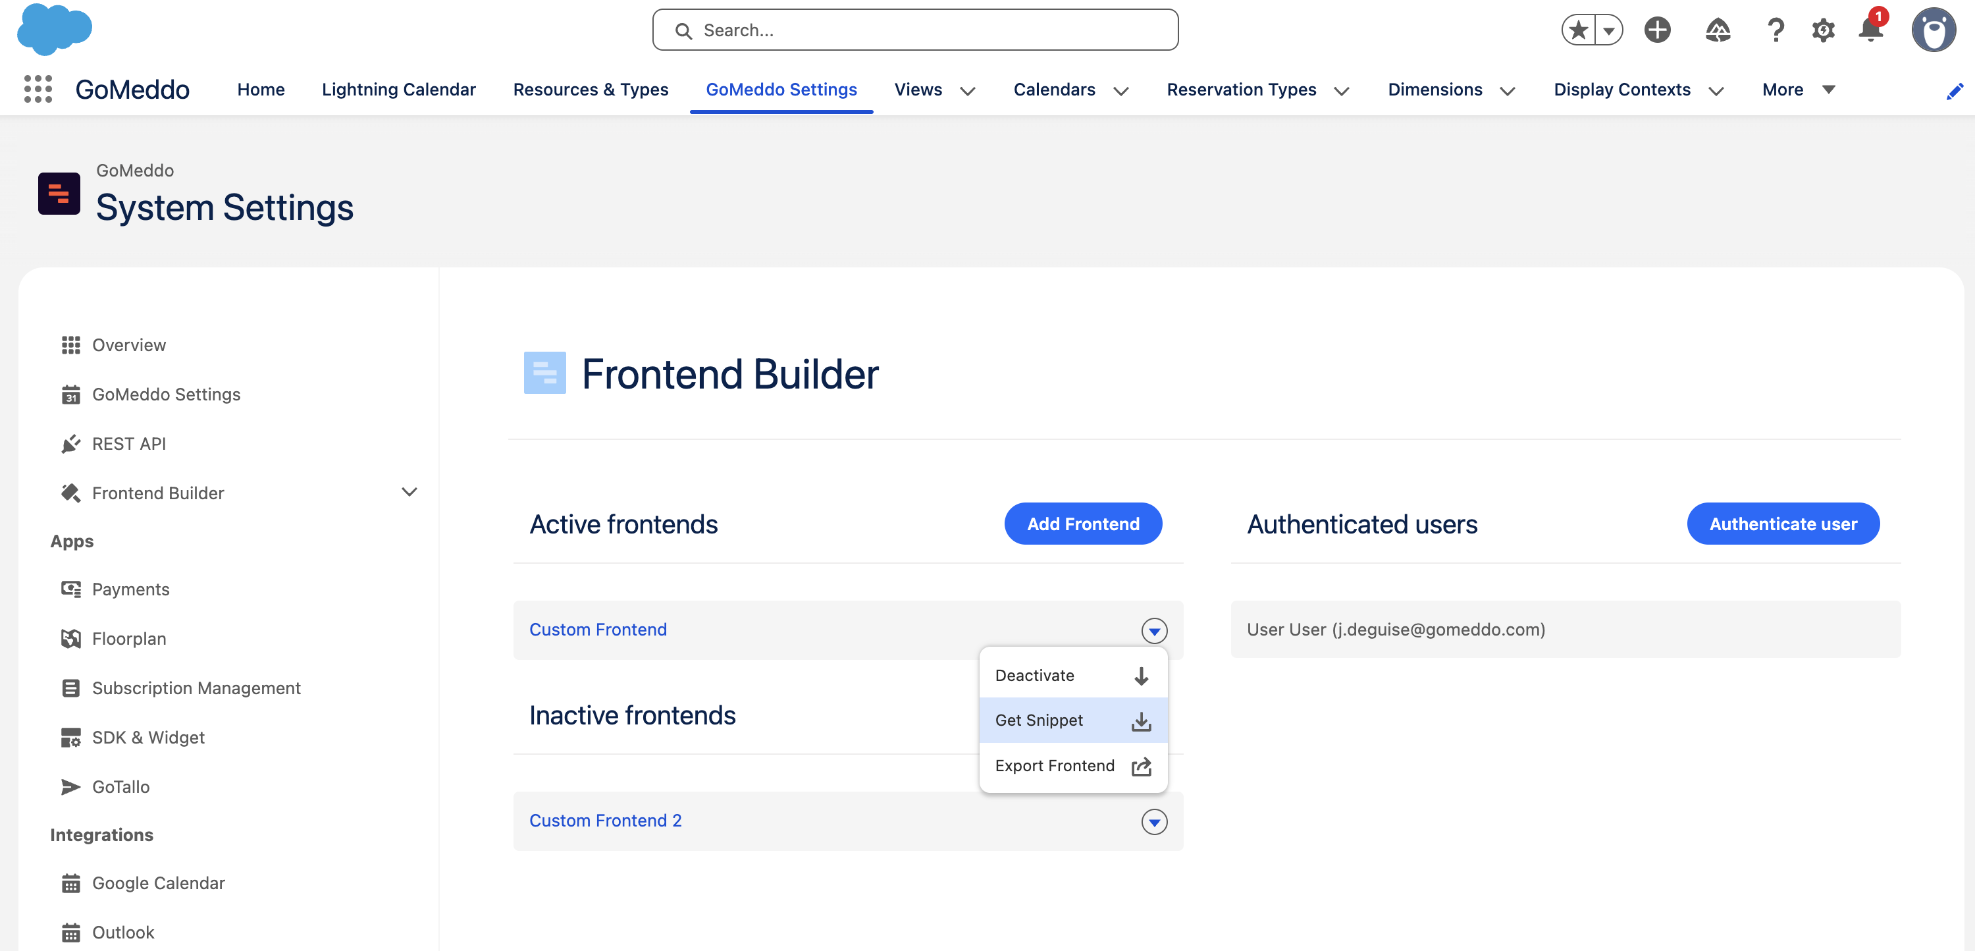Click the Authenticate user button
1975x951 pixels.
tap(1783, 524)
